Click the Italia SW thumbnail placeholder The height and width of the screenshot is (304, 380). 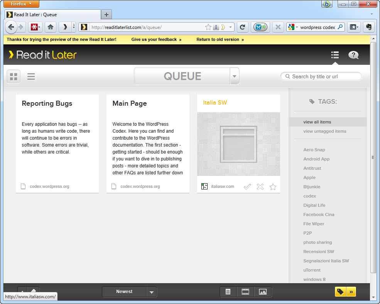point(238,144)
